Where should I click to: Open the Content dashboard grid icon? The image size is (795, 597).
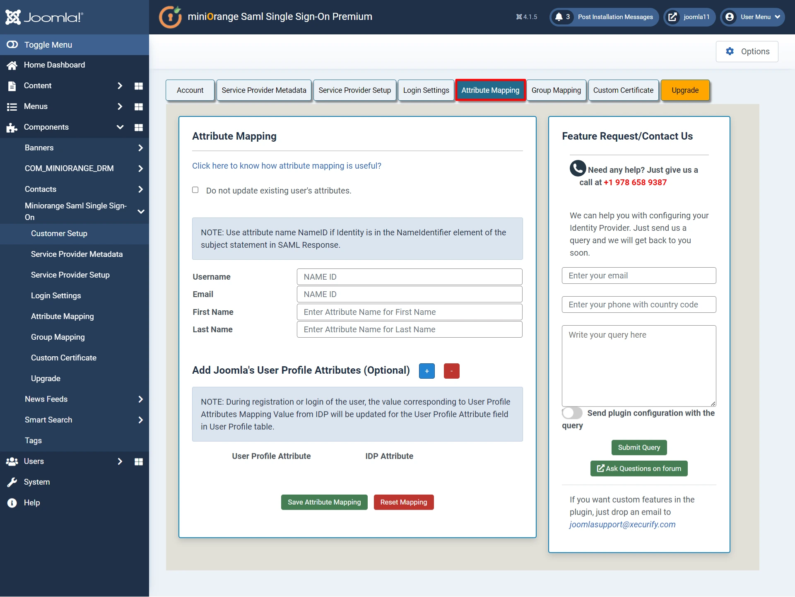pos(139,86)
